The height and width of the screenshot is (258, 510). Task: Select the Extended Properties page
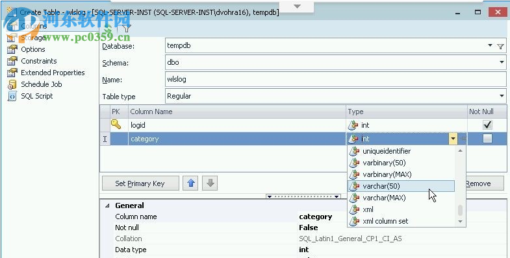pyautogui.click(x=53, y=73)
